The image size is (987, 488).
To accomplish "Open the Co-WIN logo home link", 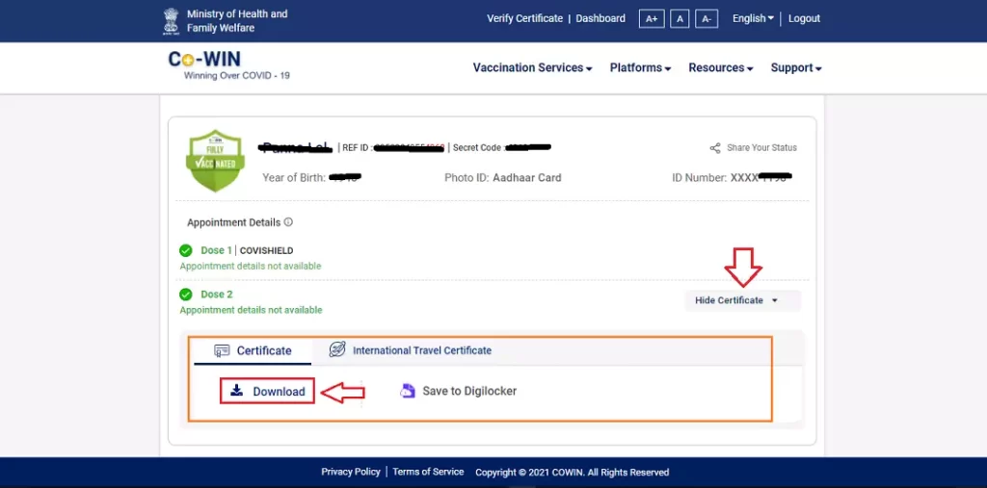I will click(204, 59).
